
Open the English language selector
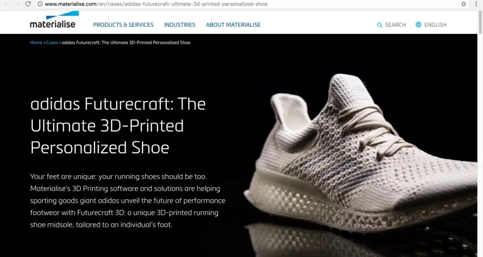point(435,25)
